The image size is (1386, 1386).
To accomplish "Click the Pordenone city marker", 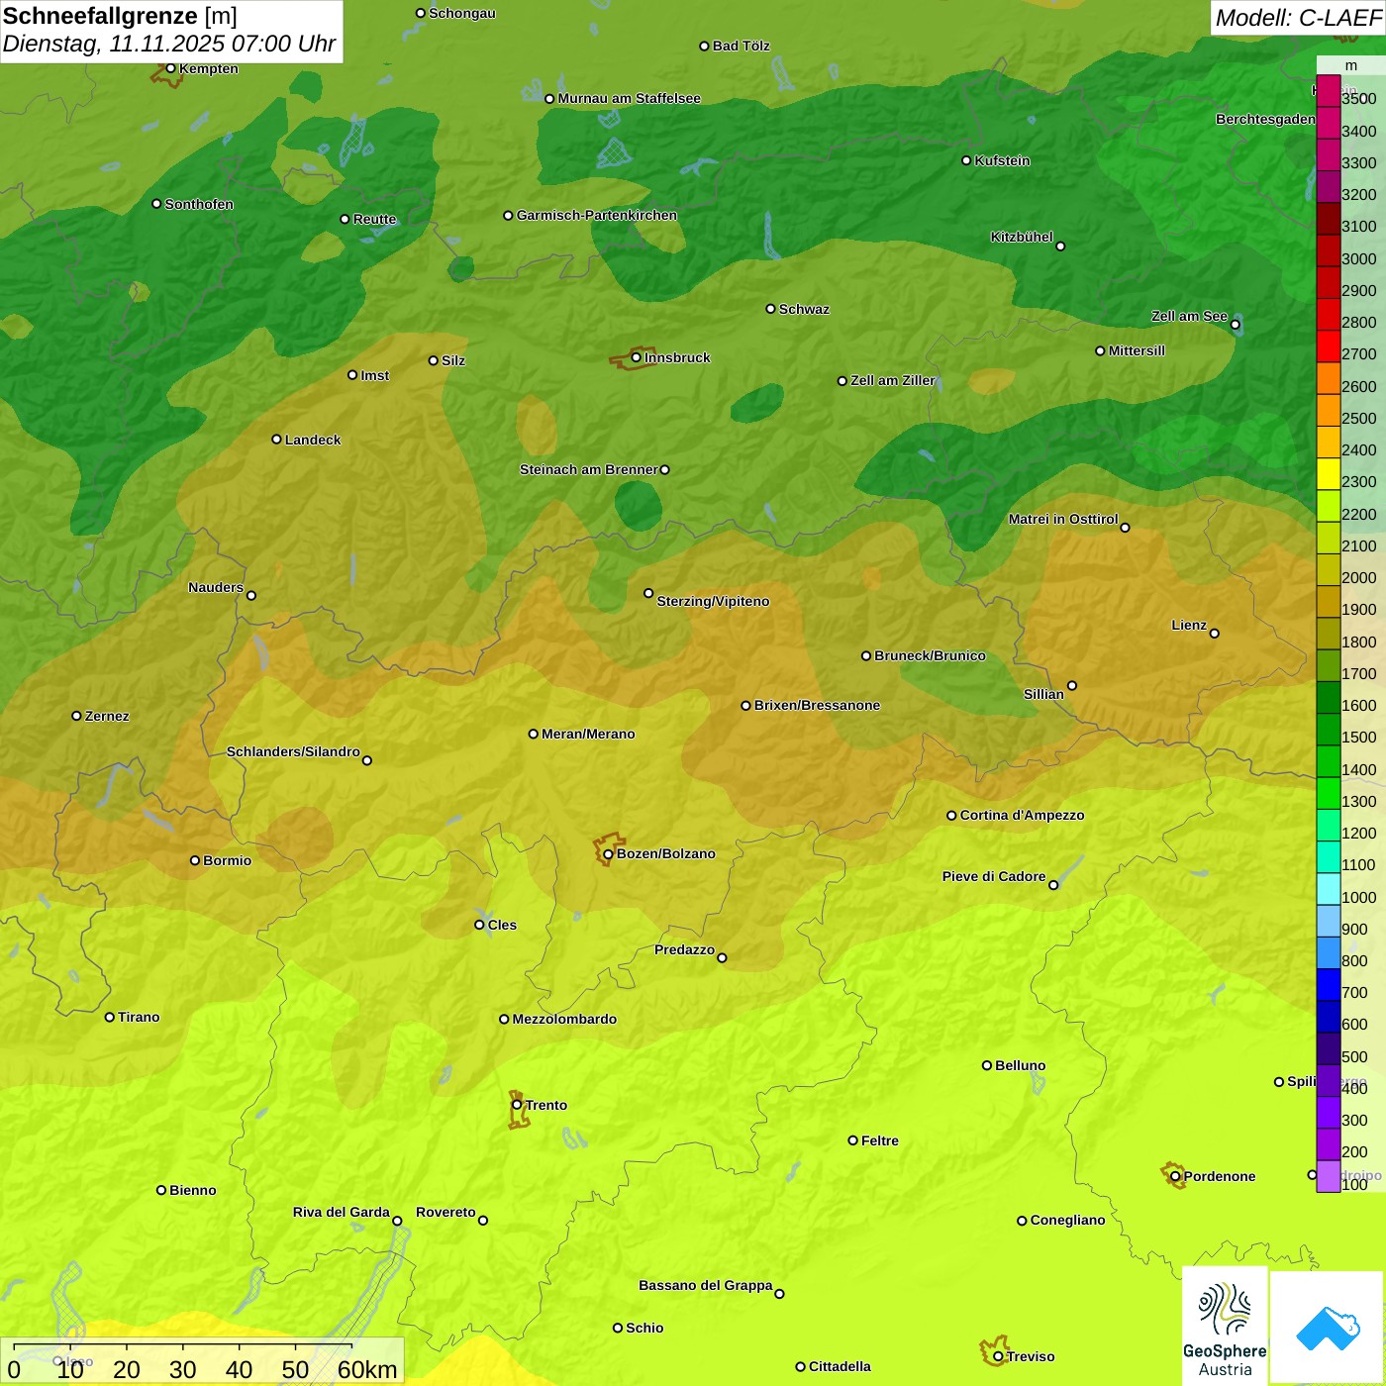I will pyautogui.click(x=1175, y=1176).
